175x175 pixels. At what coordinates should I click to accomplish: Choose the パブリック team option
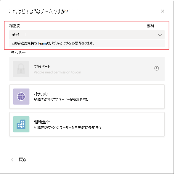87,97
